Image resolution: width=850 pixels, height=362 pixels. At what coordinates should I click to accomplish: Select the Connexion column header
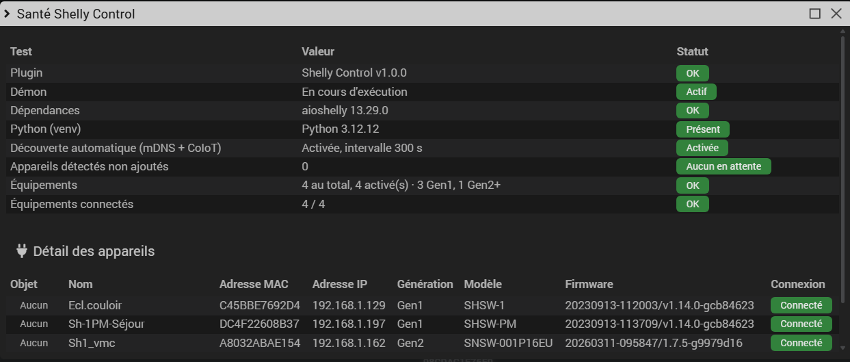coord(798,284)
